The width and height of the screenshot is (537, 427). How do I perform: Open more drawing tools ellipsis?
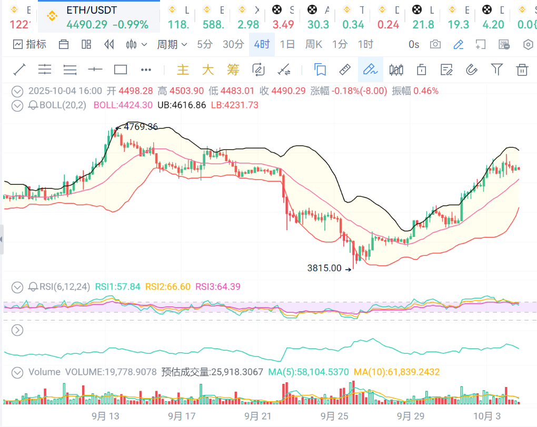coord(146,70)
